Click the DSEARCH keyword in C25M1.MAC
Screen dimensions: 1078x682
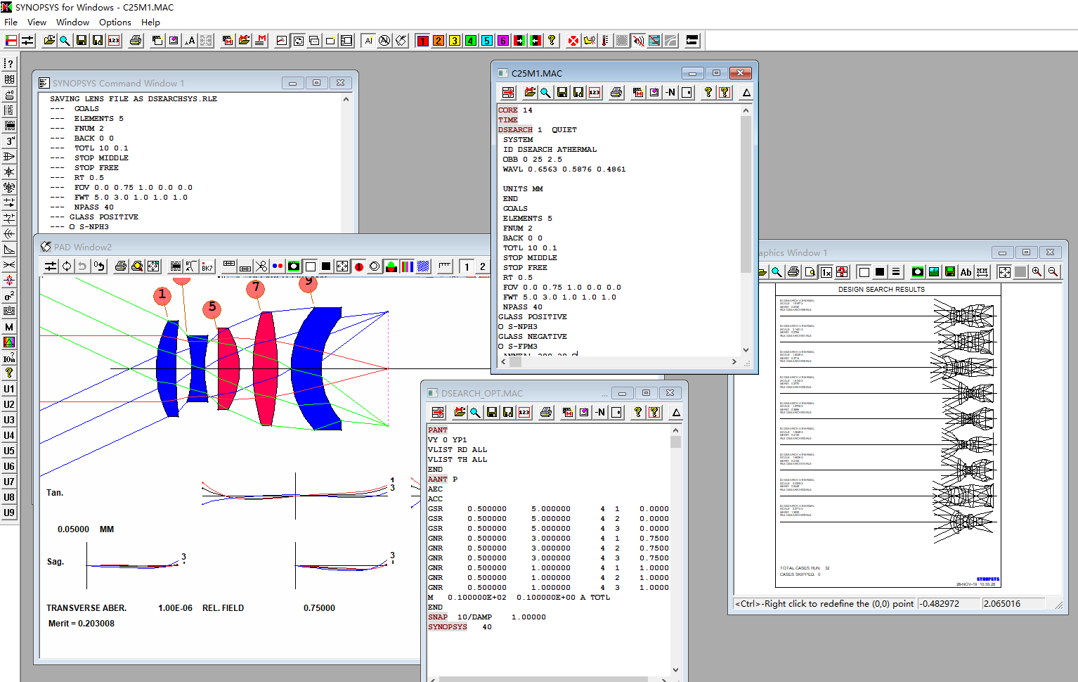515,130
